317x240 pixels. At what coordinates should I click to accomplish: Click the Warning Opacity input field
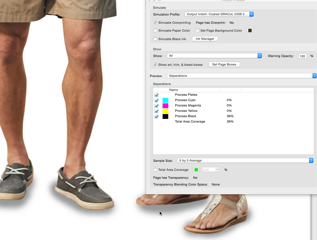[302, 56]
